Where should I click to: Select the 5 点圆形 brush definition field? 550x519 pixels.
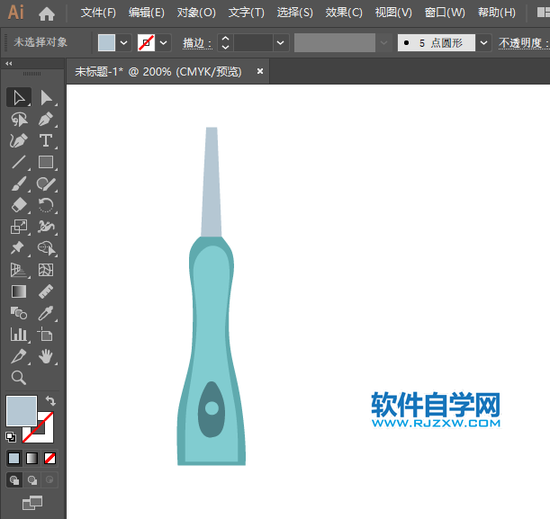pos(437,43)
